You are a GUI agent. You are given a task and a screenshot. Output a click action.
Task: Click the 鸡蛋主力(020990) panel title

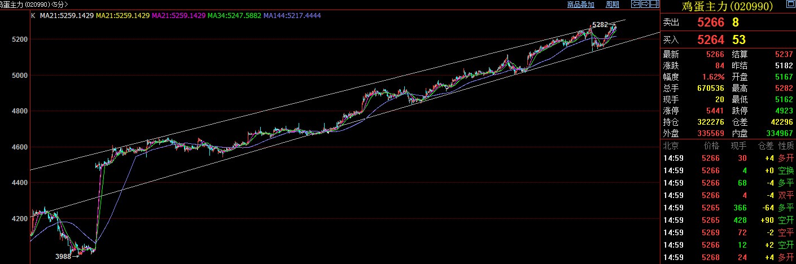[x=727, y=7]
